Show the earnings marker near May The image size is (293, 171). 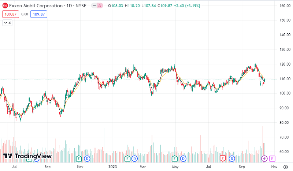pyautogui.click(x=175, y=158)
